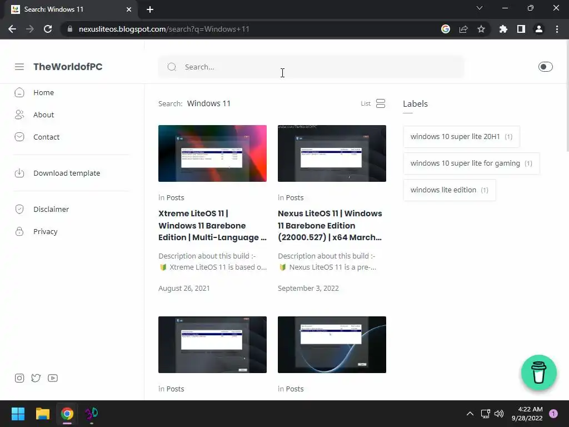Open Chrome profile avatar

pos(539,29)
